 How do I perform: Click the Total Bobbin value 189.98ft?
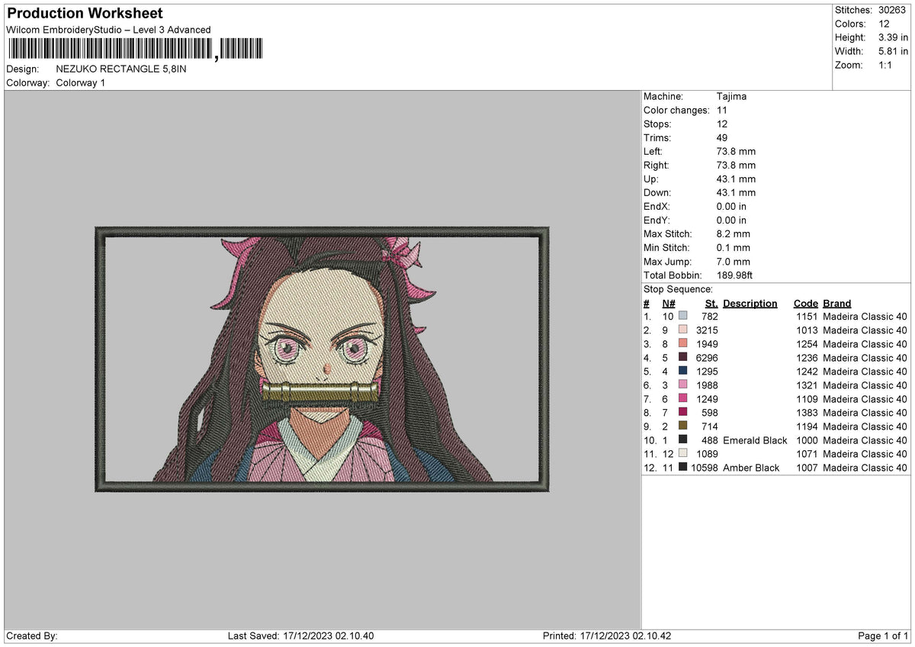click(x=735, y=275)
